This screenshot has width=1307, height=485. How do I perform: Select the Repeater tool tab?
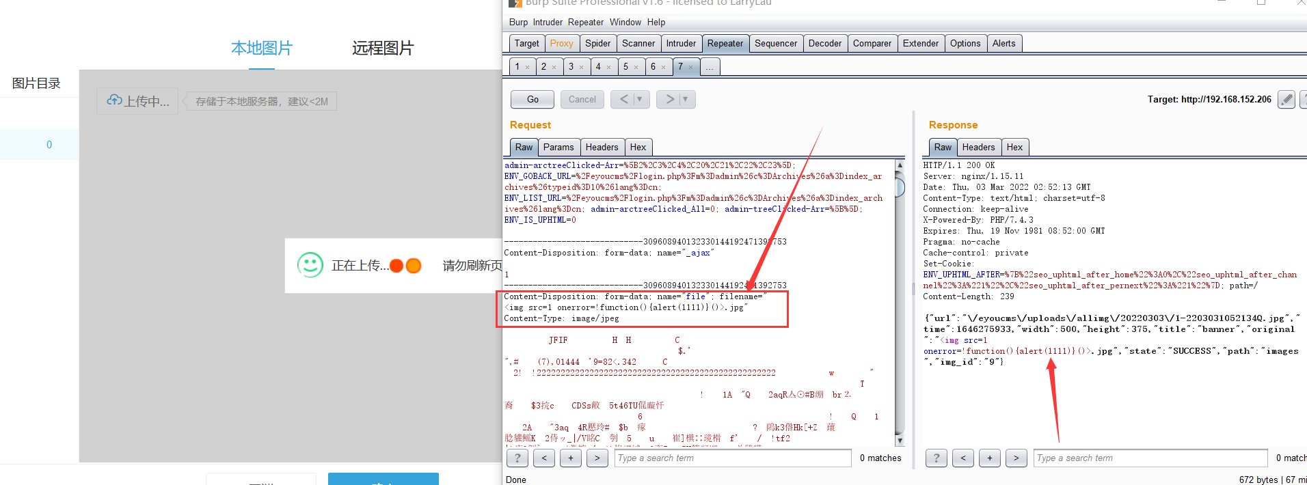[725, 43]
